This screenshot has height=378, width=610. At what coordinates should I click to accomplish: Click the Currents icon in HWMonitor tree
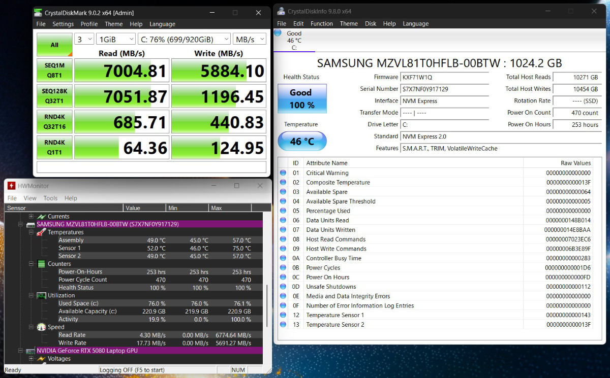pyautogui.click(x=41, y=217)
